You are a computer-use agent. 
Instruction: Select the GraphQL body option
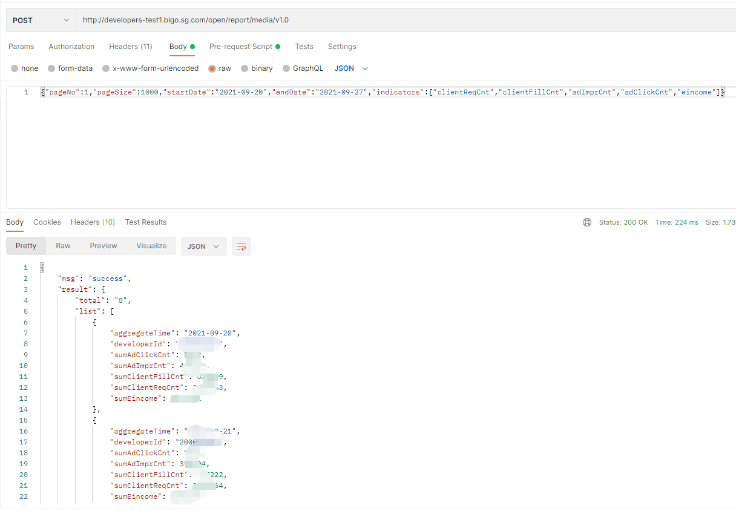pyautogui.click(x=287, y=68)
